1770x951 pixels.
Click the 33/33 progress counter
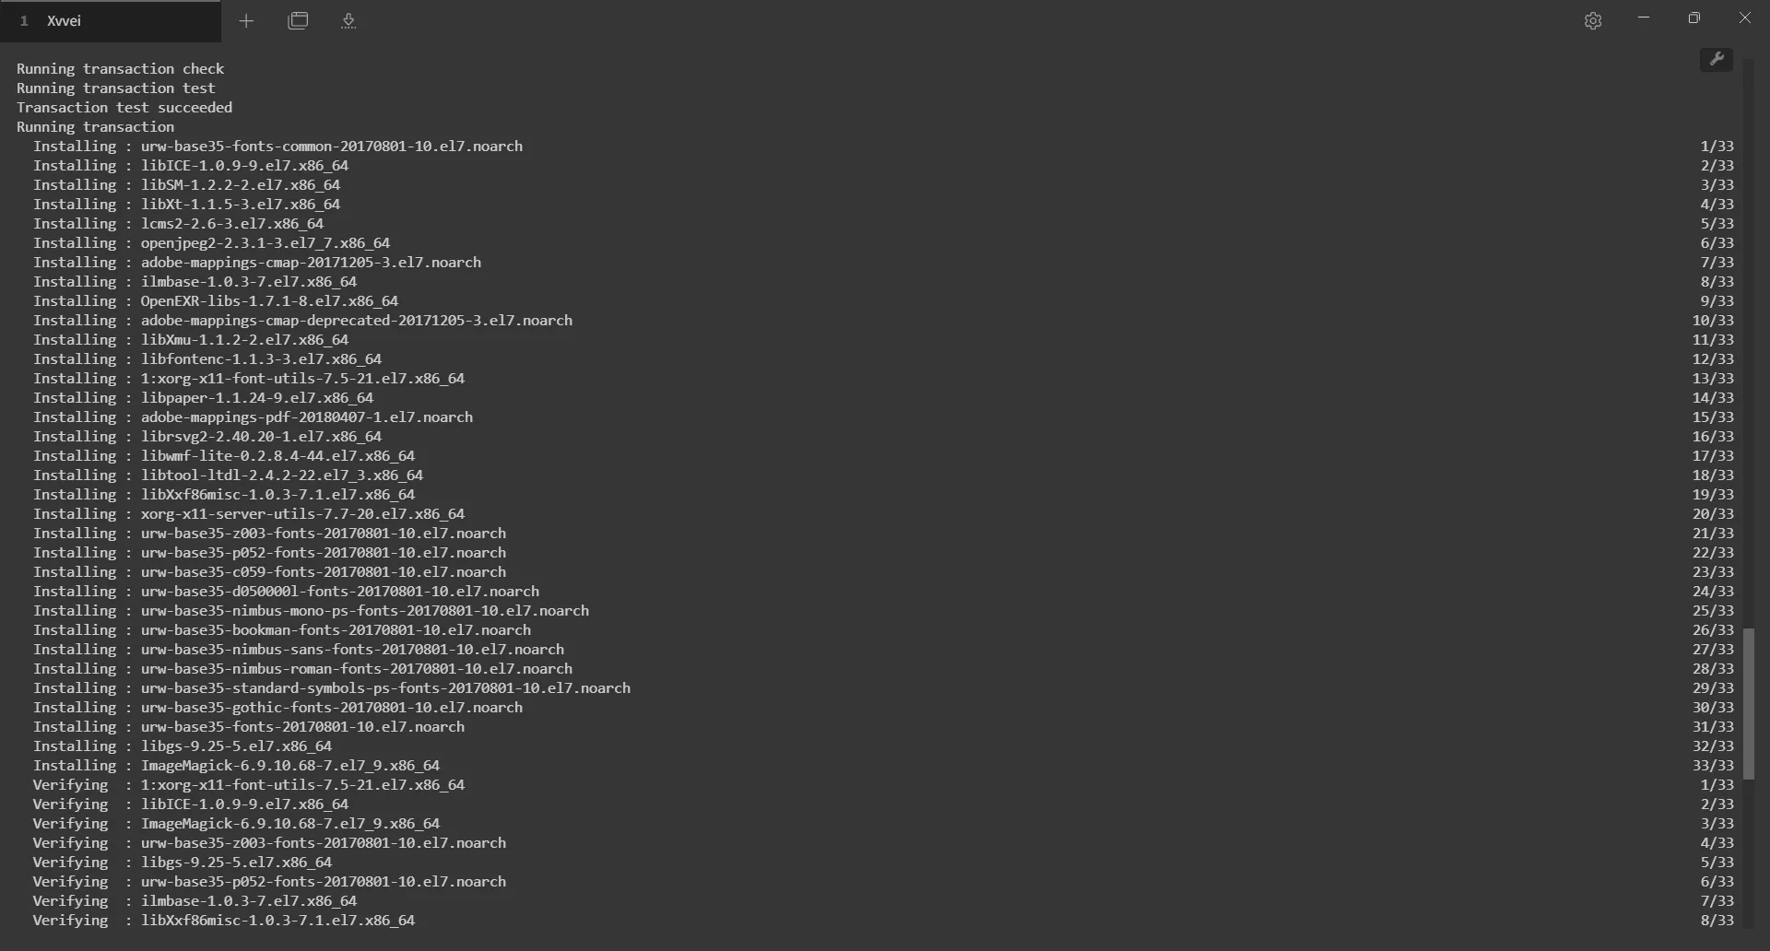pos(1713,765)
